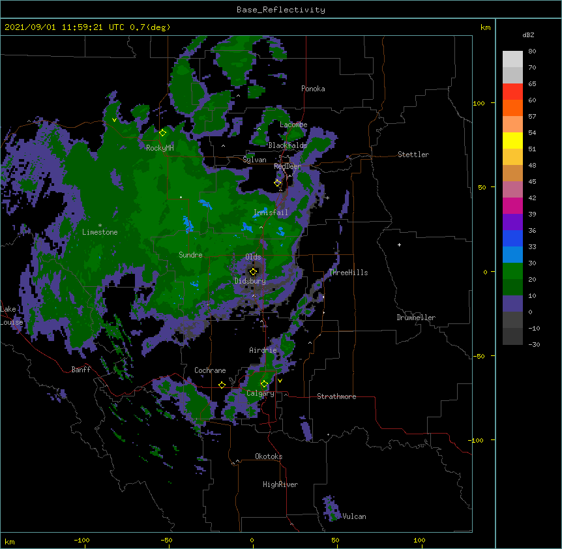562x549 pixels.
Task: Click the Ponoka town label
Action: tap(313, 89)
